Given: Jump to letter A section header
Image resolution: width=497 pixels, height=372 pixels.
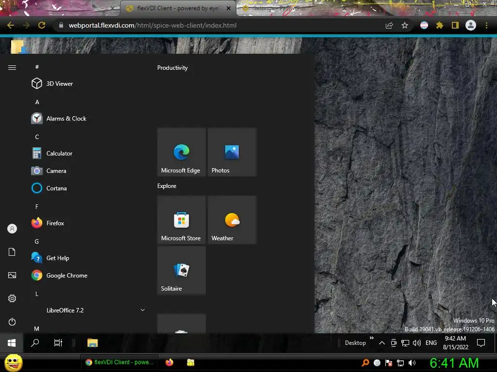Looking at the screenshot, I should click(37, 102).
